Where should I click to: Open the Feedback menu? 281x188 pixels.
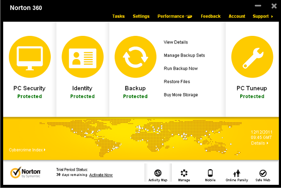tap(211, 16)
